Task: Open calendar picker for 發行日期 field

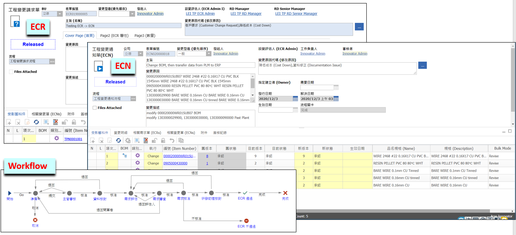Action: coord(295,99)
